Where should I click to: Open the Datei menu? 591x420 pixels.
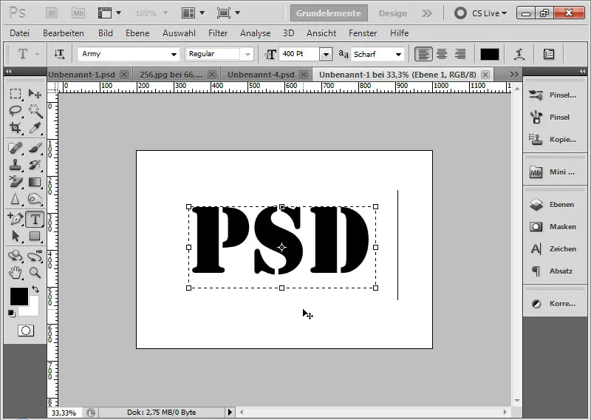20,33
